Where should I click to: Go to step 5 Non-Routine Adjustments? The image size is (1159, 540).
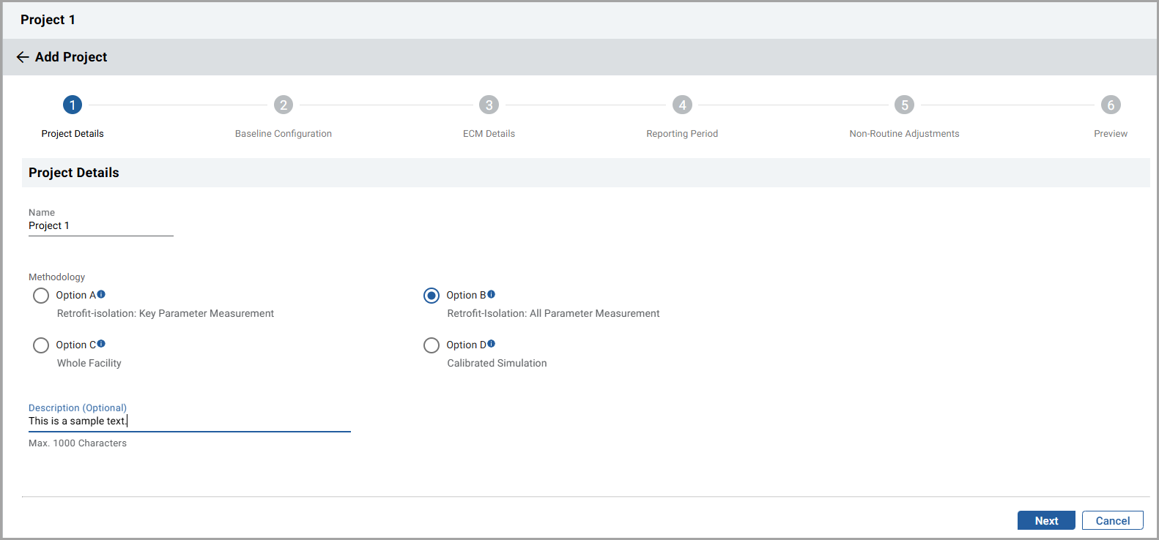pyautogui.click(x=904, y=105)
